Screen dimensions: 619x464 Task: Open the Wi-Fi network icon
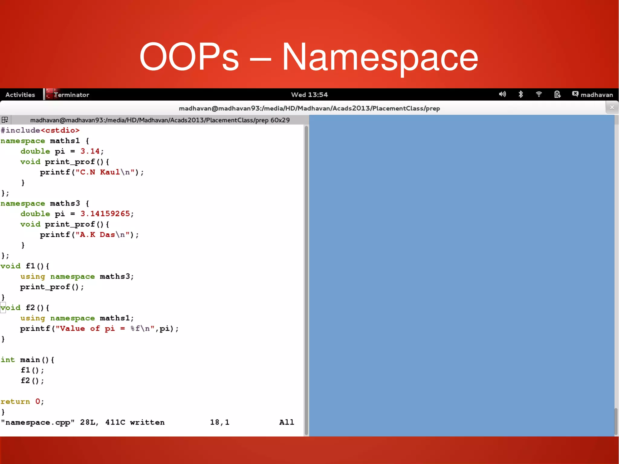point(539,94)
